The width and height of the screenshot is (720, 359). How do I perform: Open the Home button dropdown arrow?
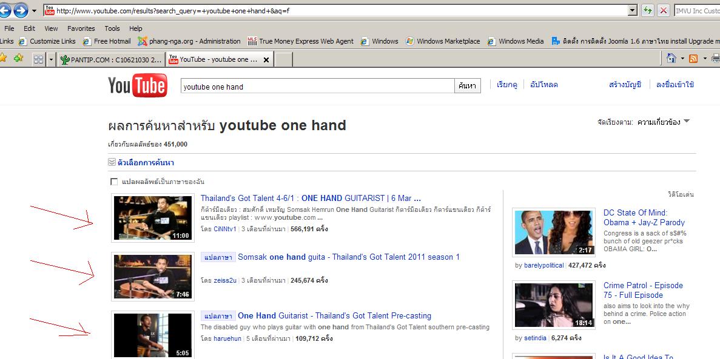coord(682,59)
